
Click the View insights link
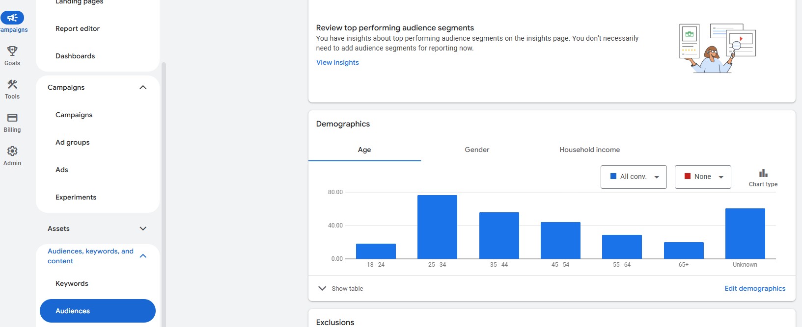click(x=337, y=62)
